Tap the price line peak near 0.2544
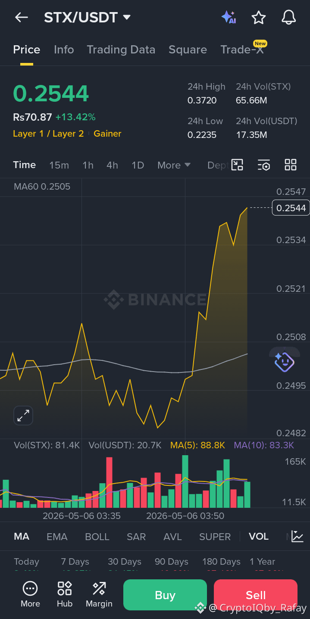Screen dimensions: 310x619 click(x=247, y=208)
